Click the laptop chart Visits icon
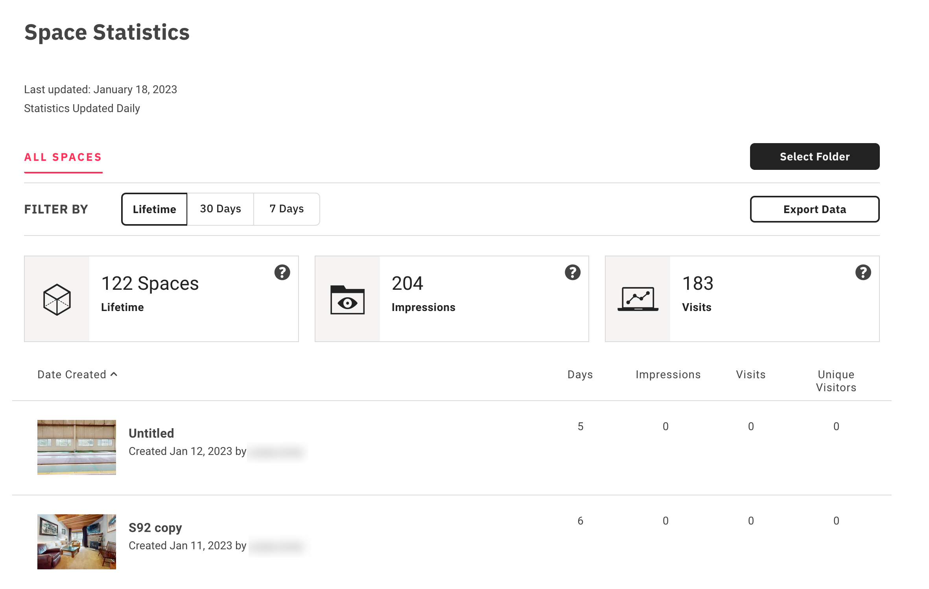This screenshot has height=589, width=929. tap(638, 299)
